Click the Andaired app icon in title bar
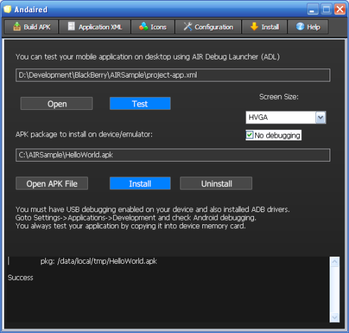 click(7, 9)
